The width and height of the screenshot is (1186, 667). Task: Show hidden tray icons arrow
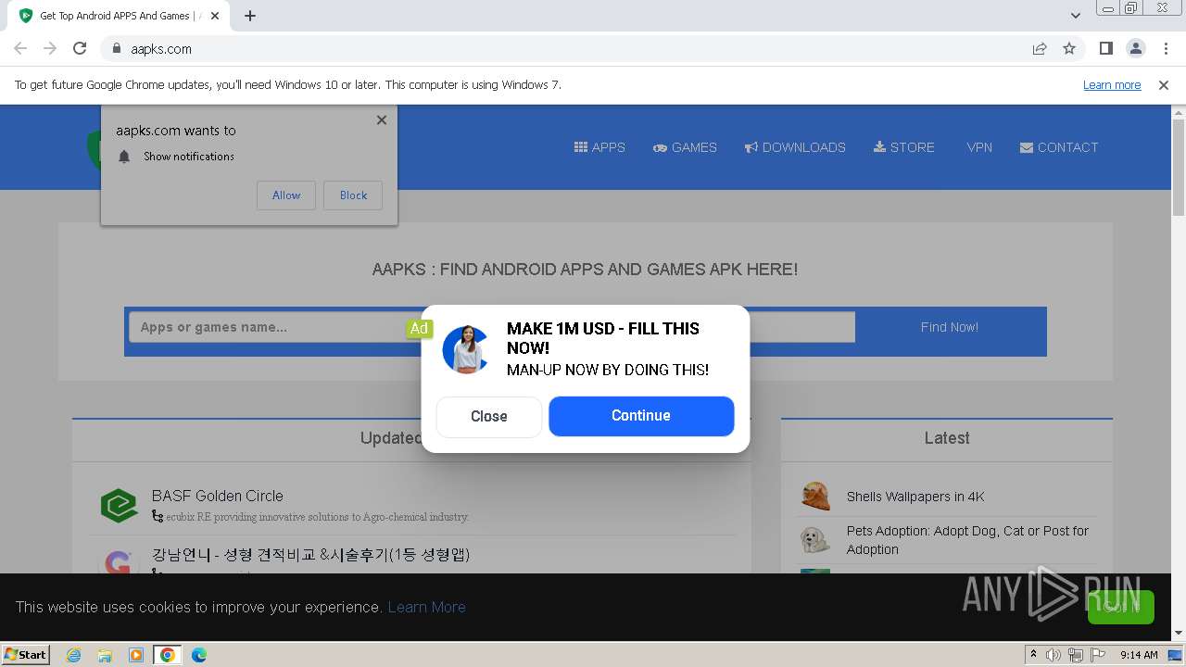tap(1033, 655)
